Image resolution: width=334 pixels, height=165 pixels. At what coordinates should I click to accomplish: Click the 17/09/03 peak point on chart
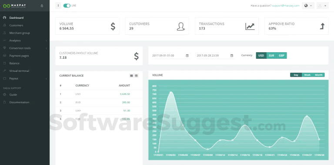(170, 92)
